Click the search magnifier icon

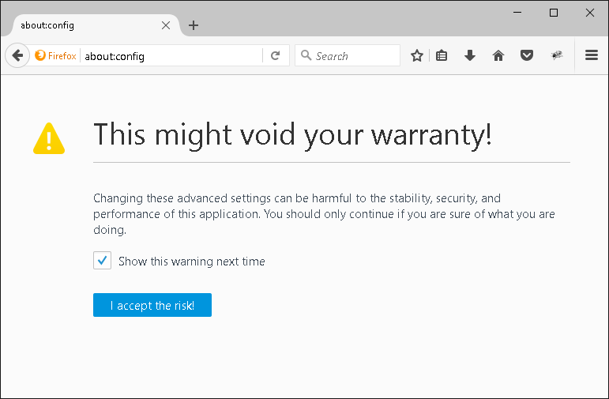tap(306, 55)
